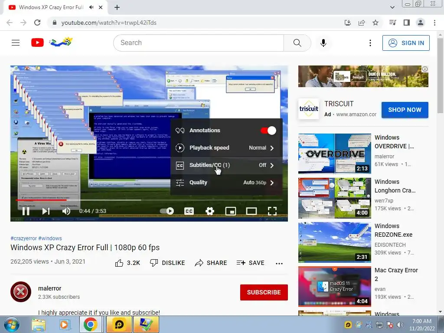
Task: Start voice search with the microphone
Action: coord(323,43)
